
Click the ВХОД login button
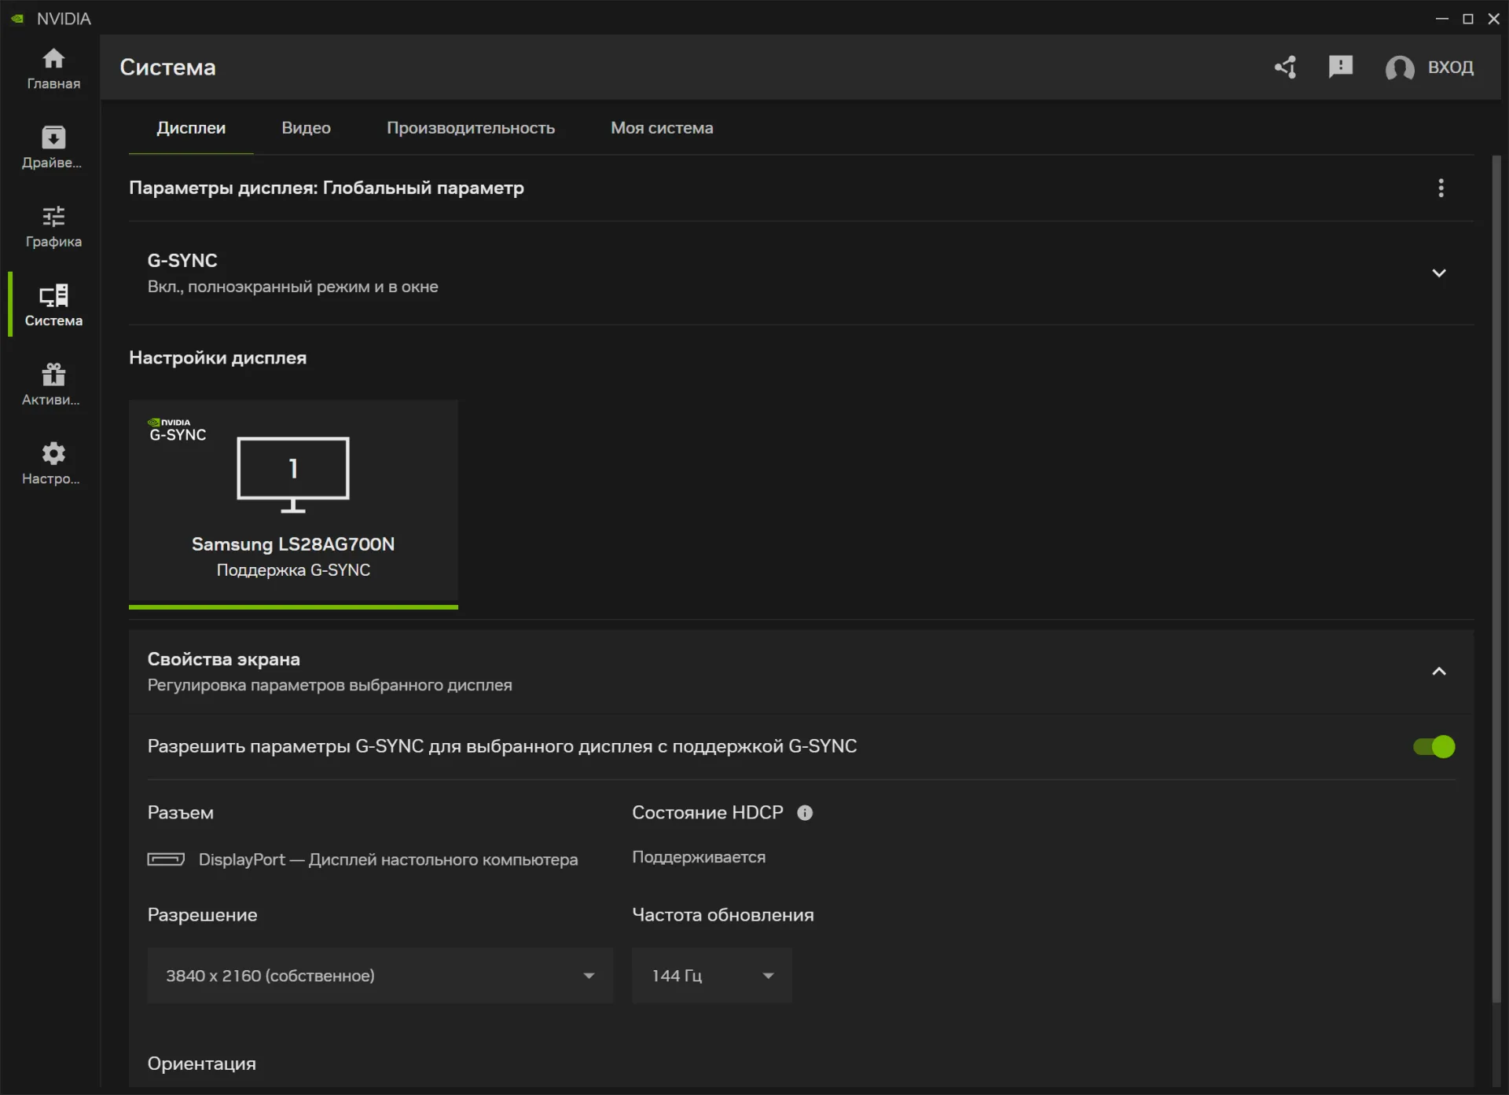[1451, 68]
